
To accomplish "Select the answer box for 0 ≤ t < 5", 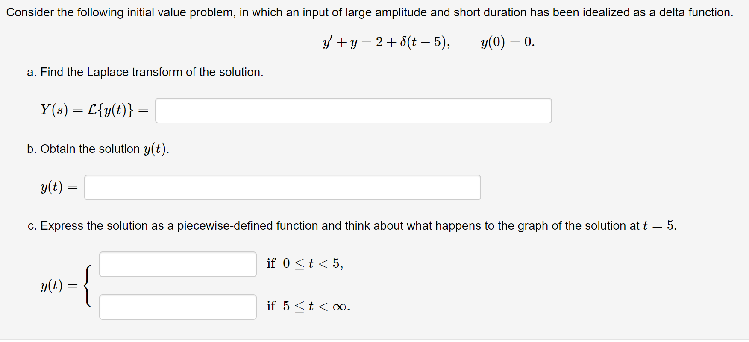I will tap(178, 264).
